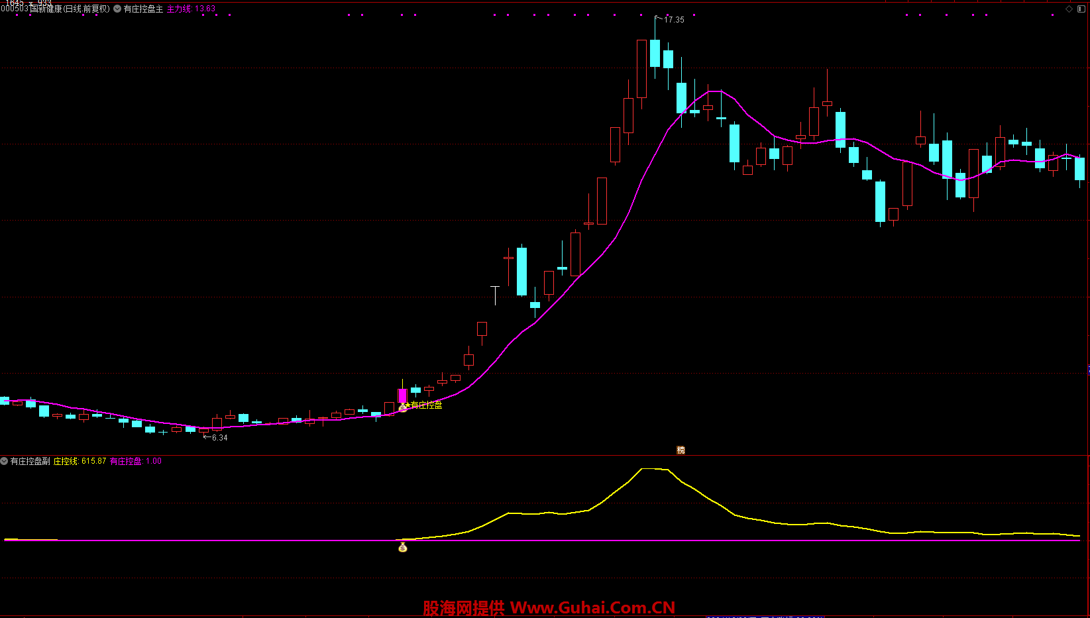Click the 有庄控盘主 indicator name
Screen dimensions: 1090x618
pyautogui.click(x=143, y=9)
